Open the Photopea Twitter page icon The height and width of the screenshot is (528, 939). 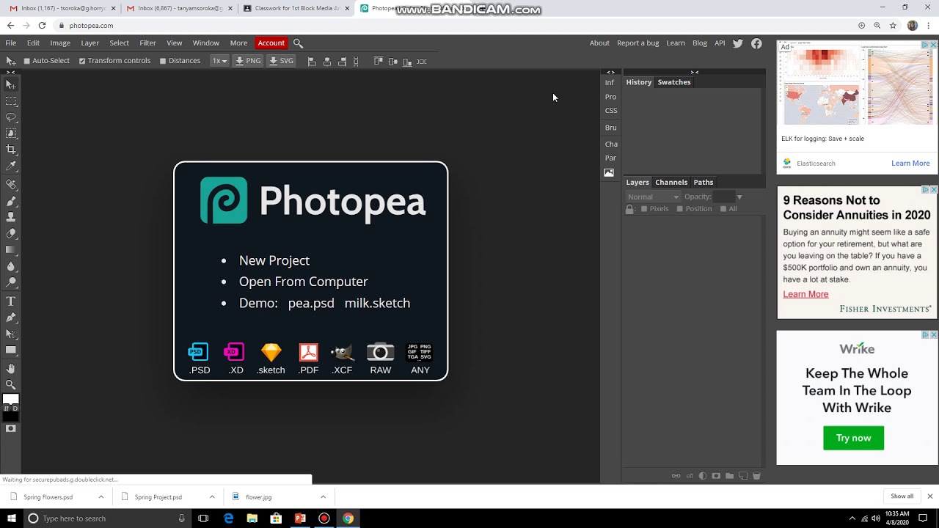738,43
